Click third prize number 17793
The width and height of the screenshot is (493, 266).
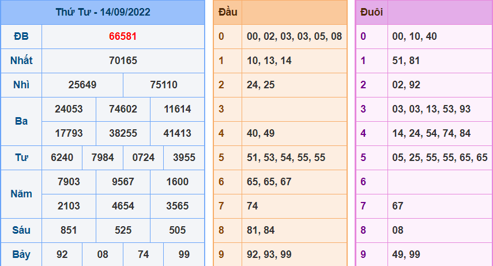[69, 133]
